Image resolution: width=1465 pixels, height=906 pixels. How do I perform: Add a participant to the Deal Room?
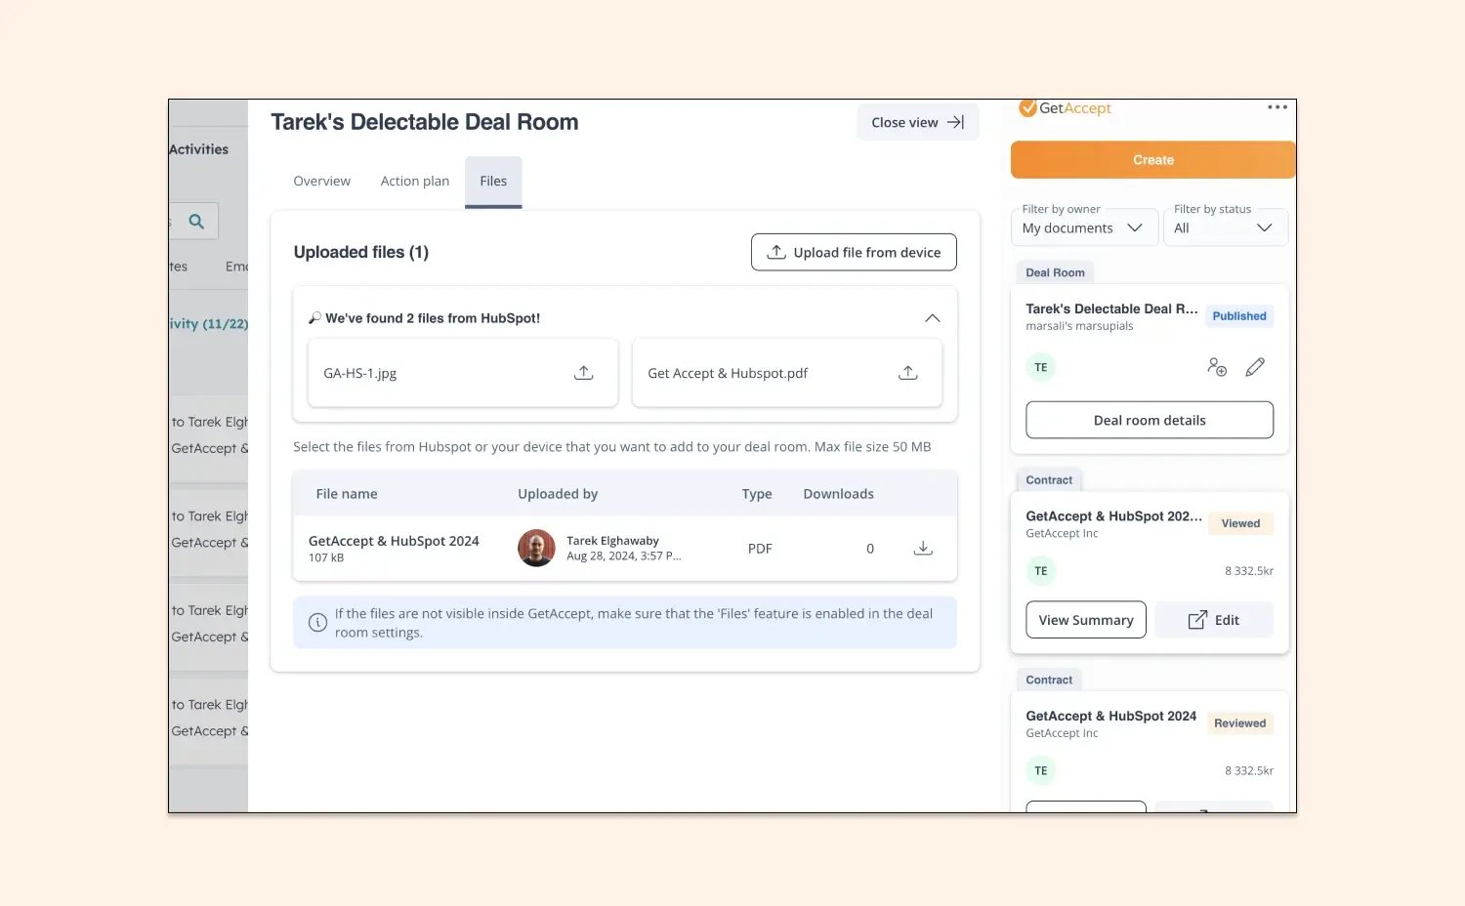click(1217, 367)
